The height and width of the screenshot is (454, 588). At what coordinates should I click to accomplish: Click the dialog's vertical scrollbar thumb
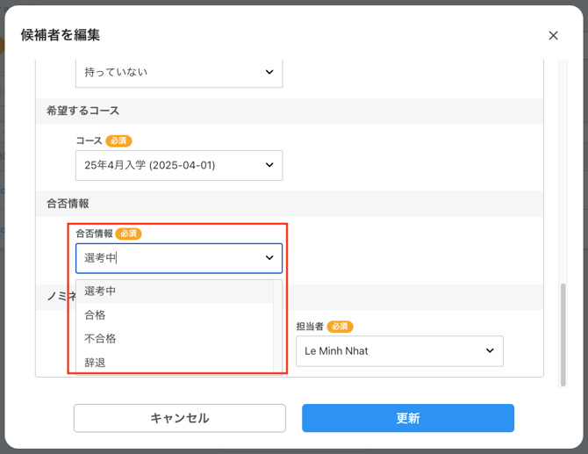(x=563, y=334)
